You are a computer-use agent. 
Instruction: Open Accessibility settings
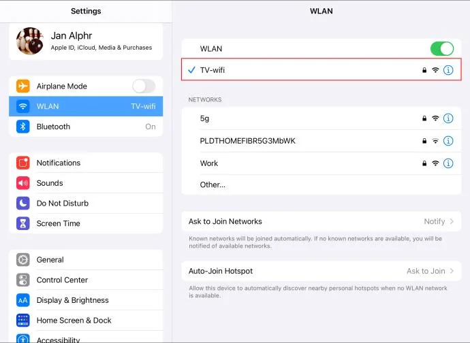click(x=86, y=338)
